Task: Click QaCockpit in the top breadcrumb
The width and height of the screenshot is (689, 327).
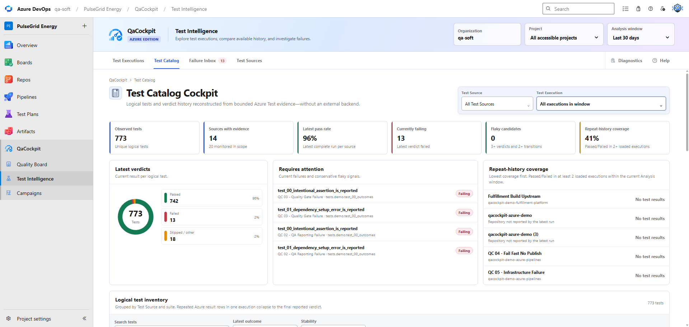Action: pos(146,9)
